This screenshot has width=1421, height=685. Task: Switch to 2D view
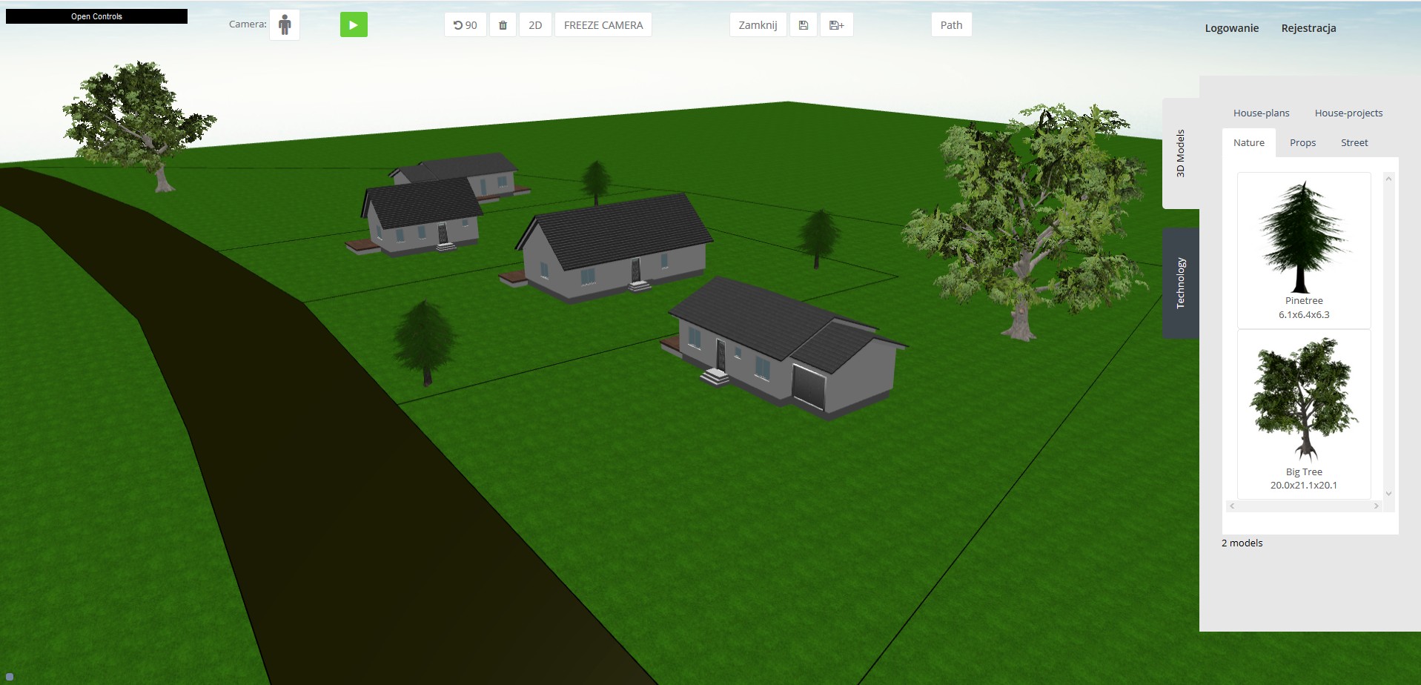[534, 25]
